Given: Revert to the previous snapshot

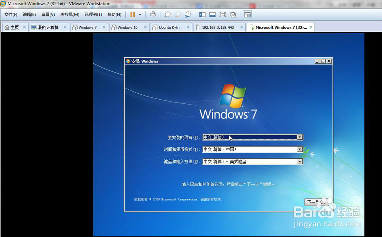Looking at the screenshot, I should pyautogui.click(x=178, y=15).
